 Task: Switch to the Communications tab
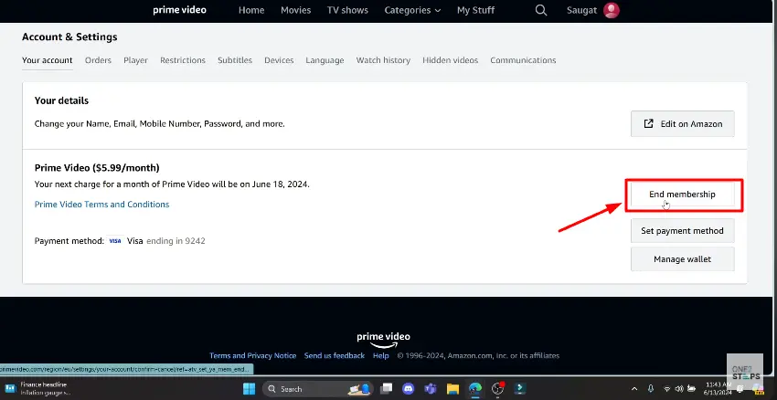(523, 60)
